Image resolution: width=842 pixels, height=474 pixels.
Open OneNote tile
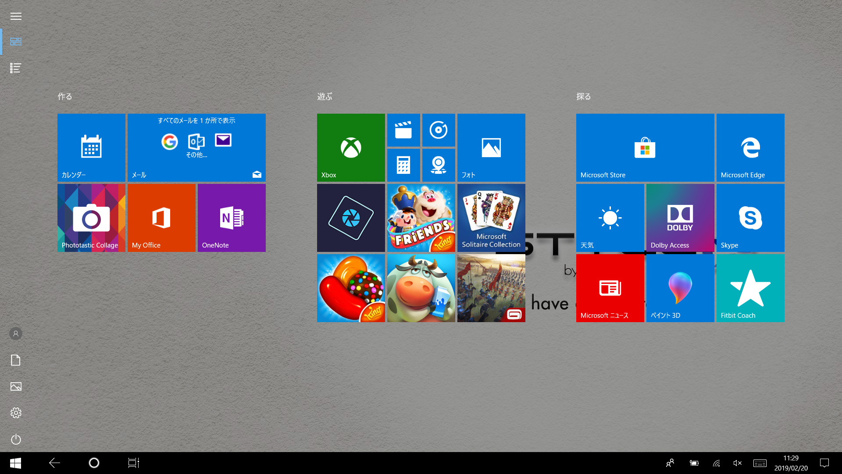pos(232,218)
